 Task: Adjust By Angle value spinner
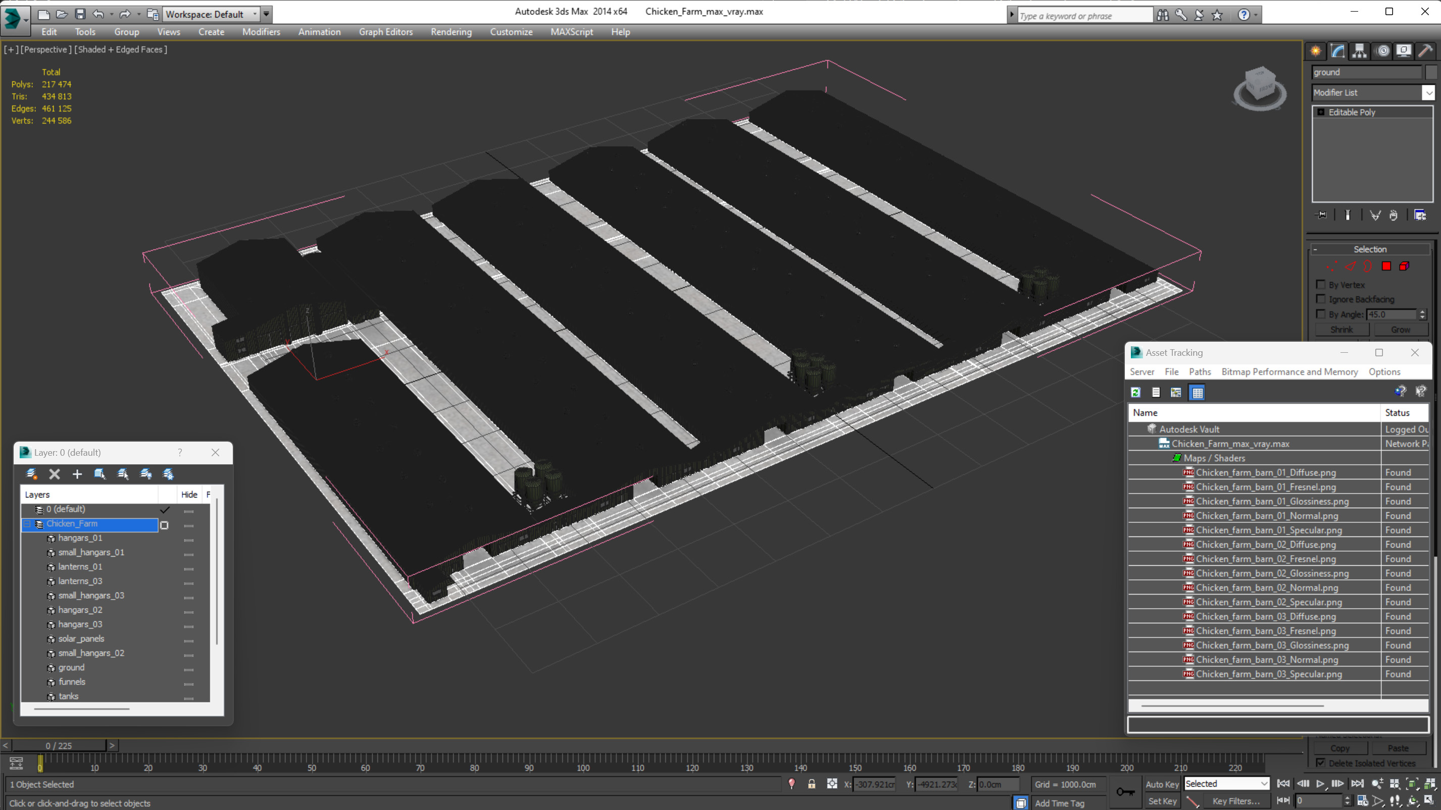(1423, 314)
